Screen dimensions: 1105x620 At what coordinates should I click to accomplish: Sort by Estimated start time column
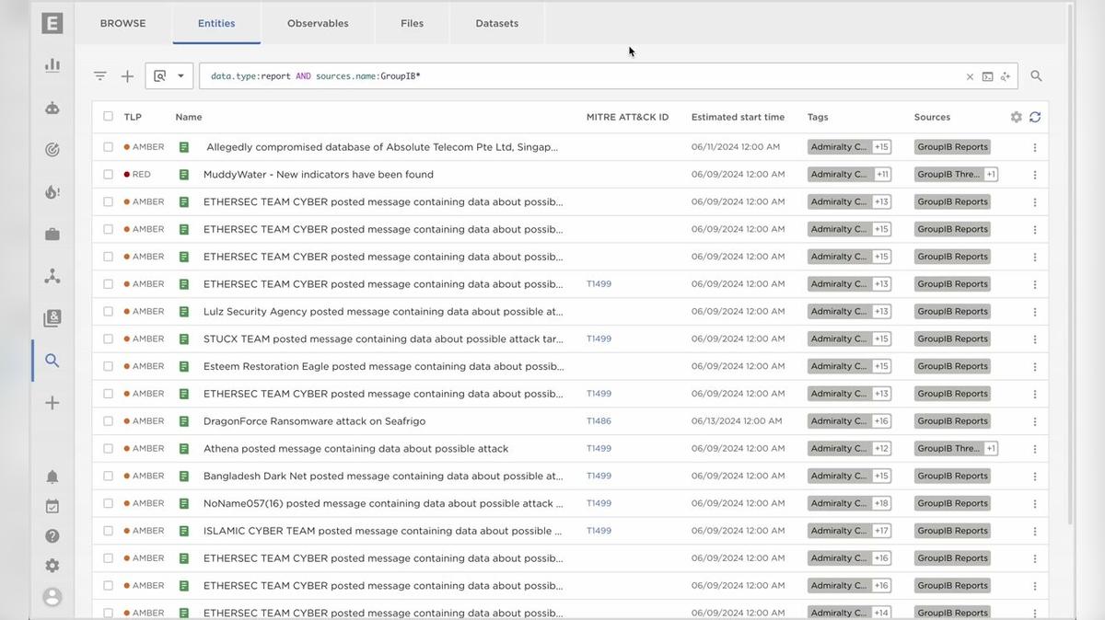[x=738, y=117]
